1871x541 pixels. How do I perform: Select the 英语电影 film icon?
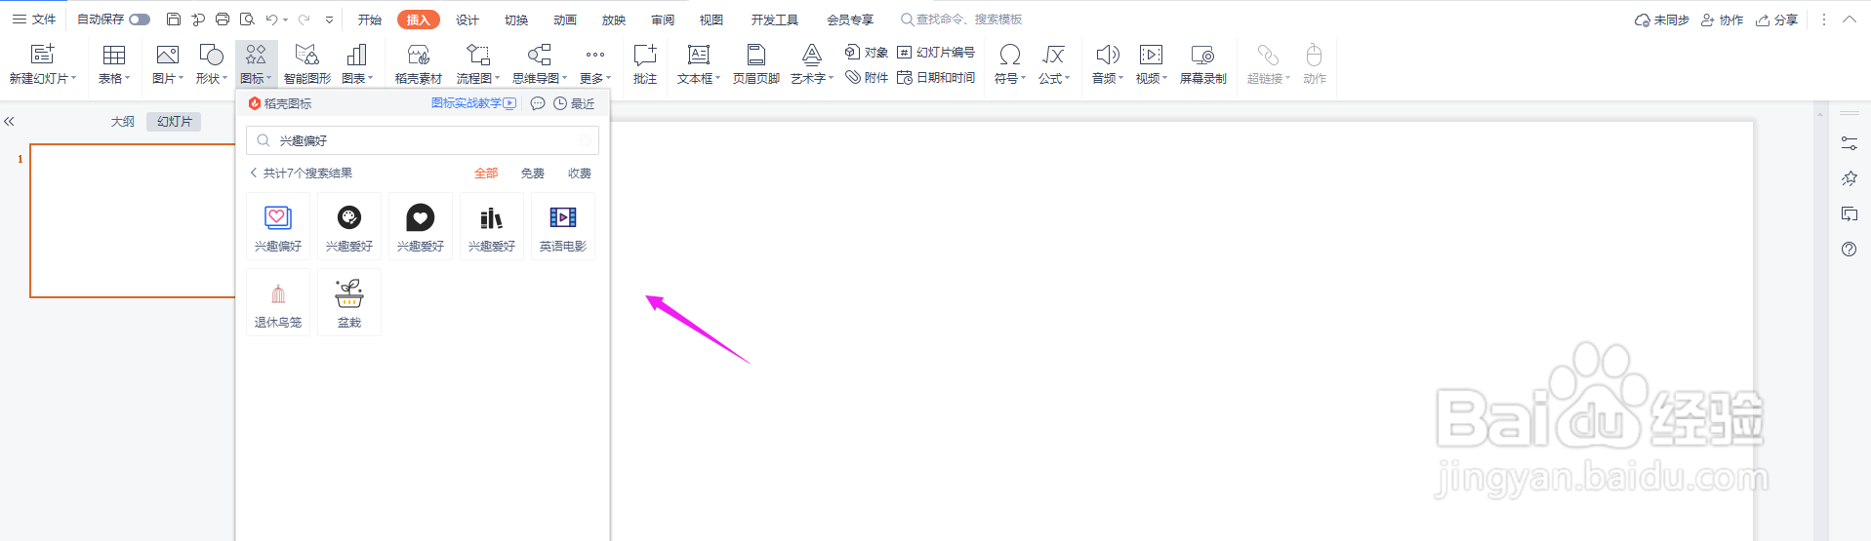click(x=563, y=226)
